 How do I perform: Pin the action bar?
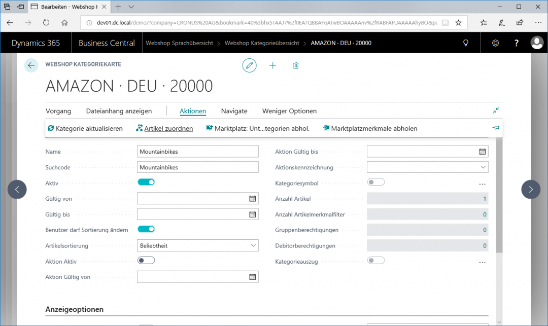(x=496, y=128)
